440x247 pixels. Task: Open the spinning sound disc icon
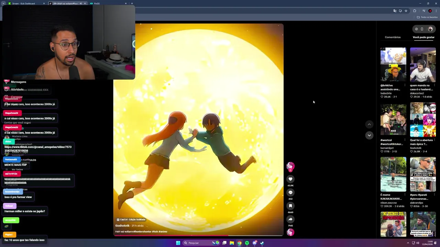tap(290, 232)
